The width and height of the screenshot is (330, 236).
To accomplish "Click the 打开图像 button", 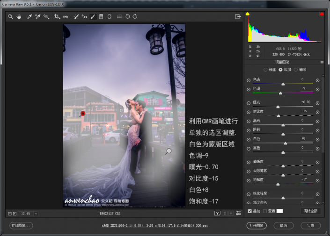I will tap(257, 225).
